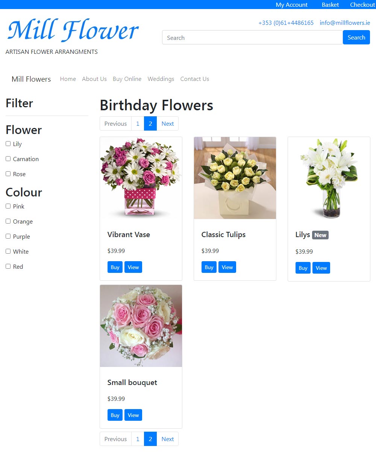Click the Carnation filter label

pyautogui.click(x=26, y=159)
